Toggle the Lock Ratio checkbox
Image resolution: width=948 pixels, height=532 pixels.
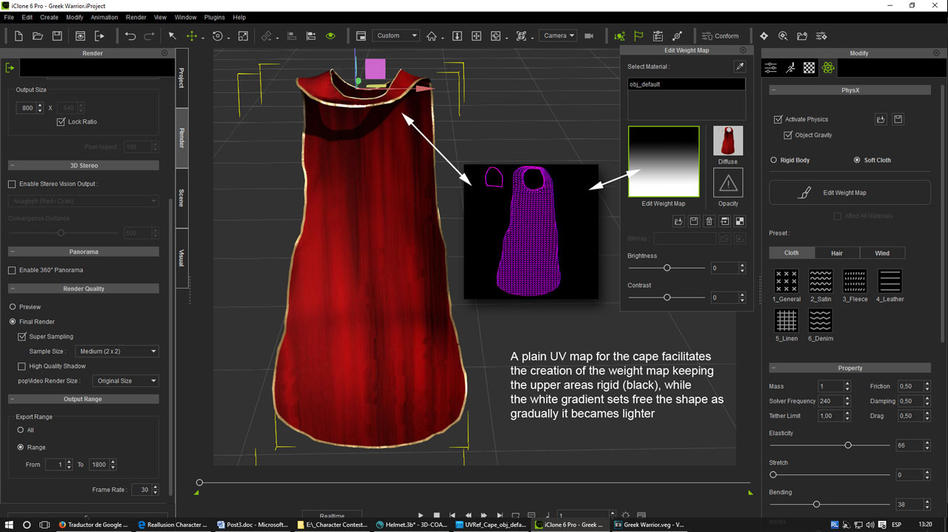pos(61,122)
